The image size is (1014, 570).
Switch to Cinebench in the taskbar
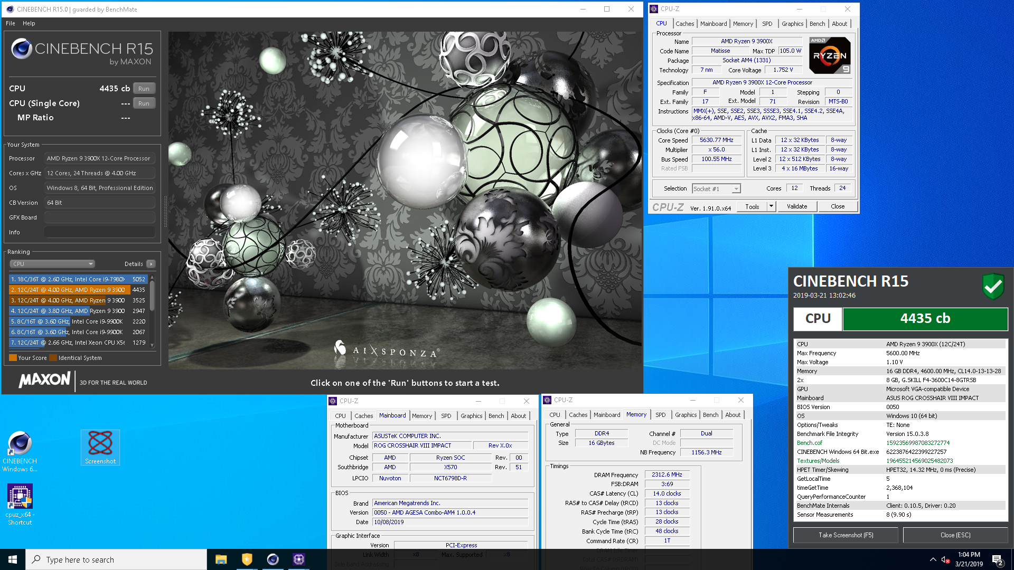click(x=273, y=559)
